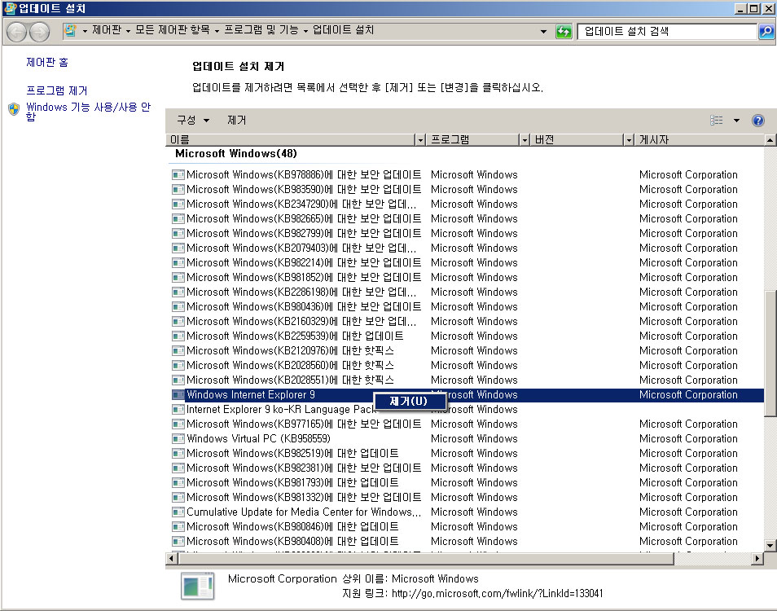Viewport: 777px width, 611px height.
Task: Click the horizontal scrollbar left arrow
Action: [x=172, y=559]
